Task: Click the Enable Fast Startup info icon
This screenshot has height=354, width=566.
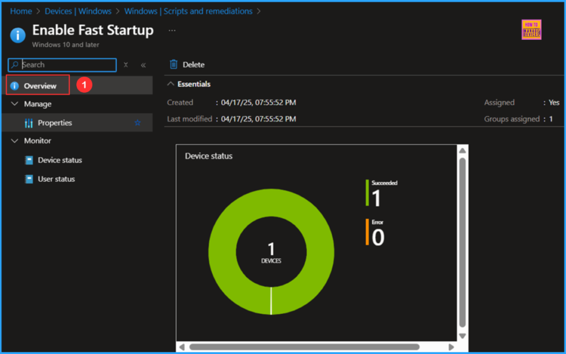Action: [x=17, y=35]
